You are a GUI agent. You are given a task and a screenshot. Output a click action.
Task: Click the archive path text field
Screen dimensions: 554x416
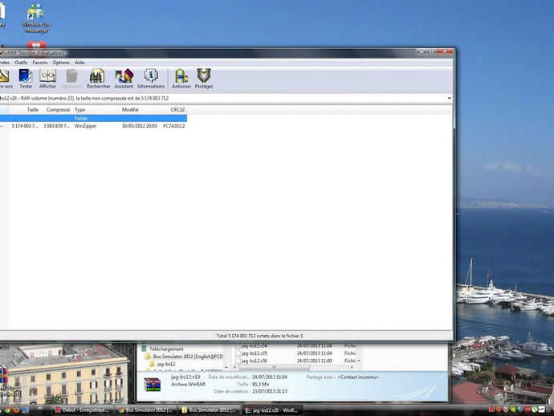223,98
